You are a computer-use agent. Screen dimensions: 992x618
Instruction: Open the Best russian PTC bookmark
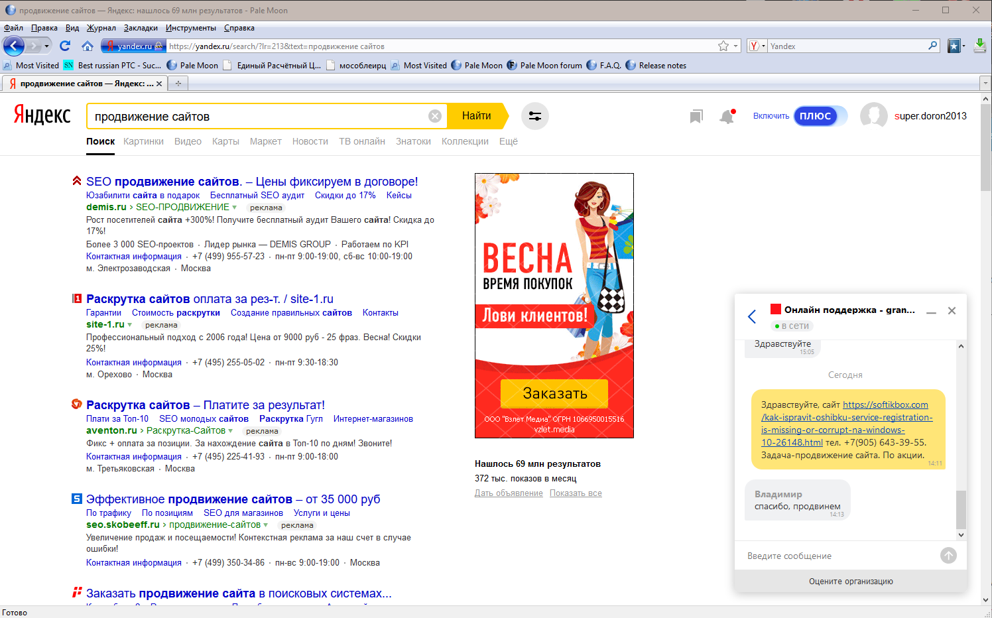[113, 65]
